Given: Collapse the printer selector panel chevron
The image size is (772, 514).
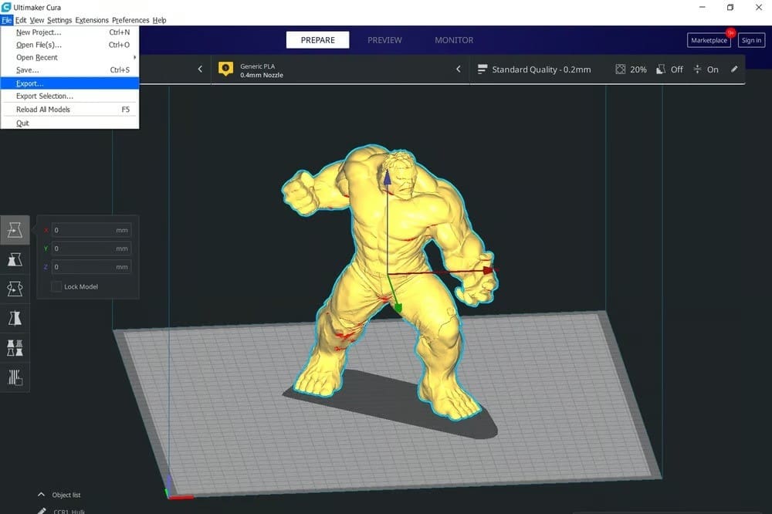Looking at the screenshot, I should [x=200, y=69].
